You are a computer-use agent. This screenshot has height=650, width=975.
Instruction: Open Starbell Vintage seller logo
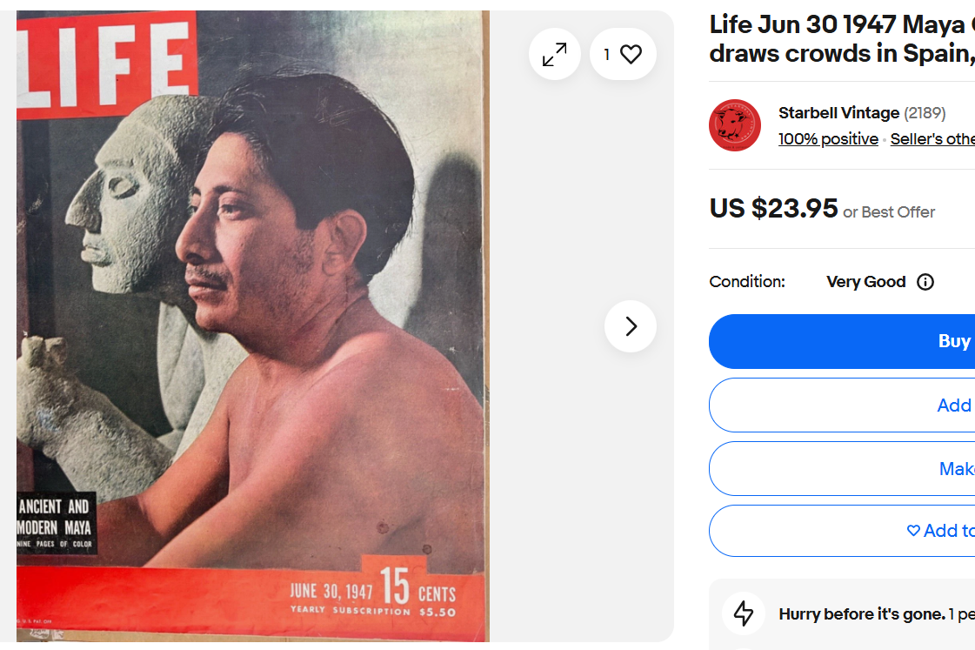pos(734,125)
